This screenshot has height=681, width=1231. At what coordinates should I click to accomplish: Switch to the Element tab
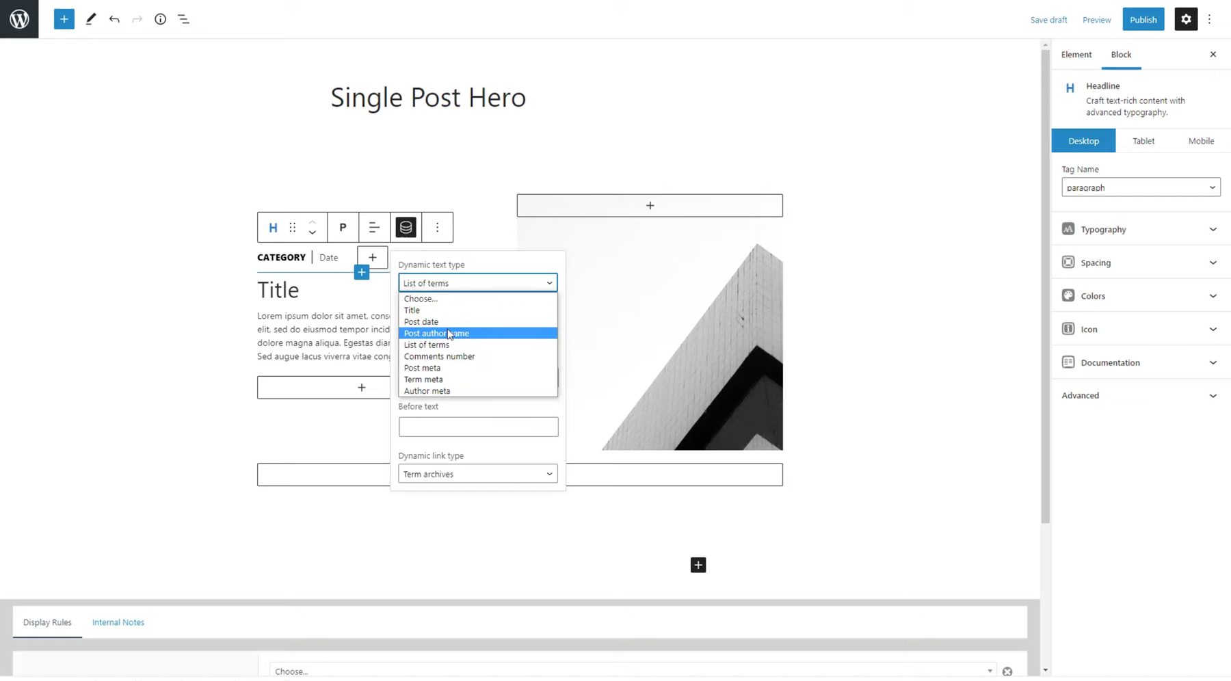point(1076,54)
